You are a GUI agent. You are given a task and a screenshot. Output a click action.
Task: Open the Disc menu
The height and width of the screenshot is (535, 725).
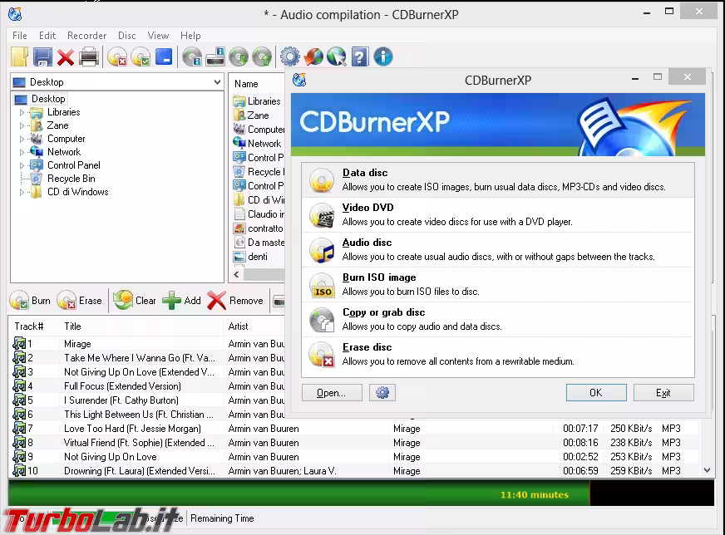point(126,35)
